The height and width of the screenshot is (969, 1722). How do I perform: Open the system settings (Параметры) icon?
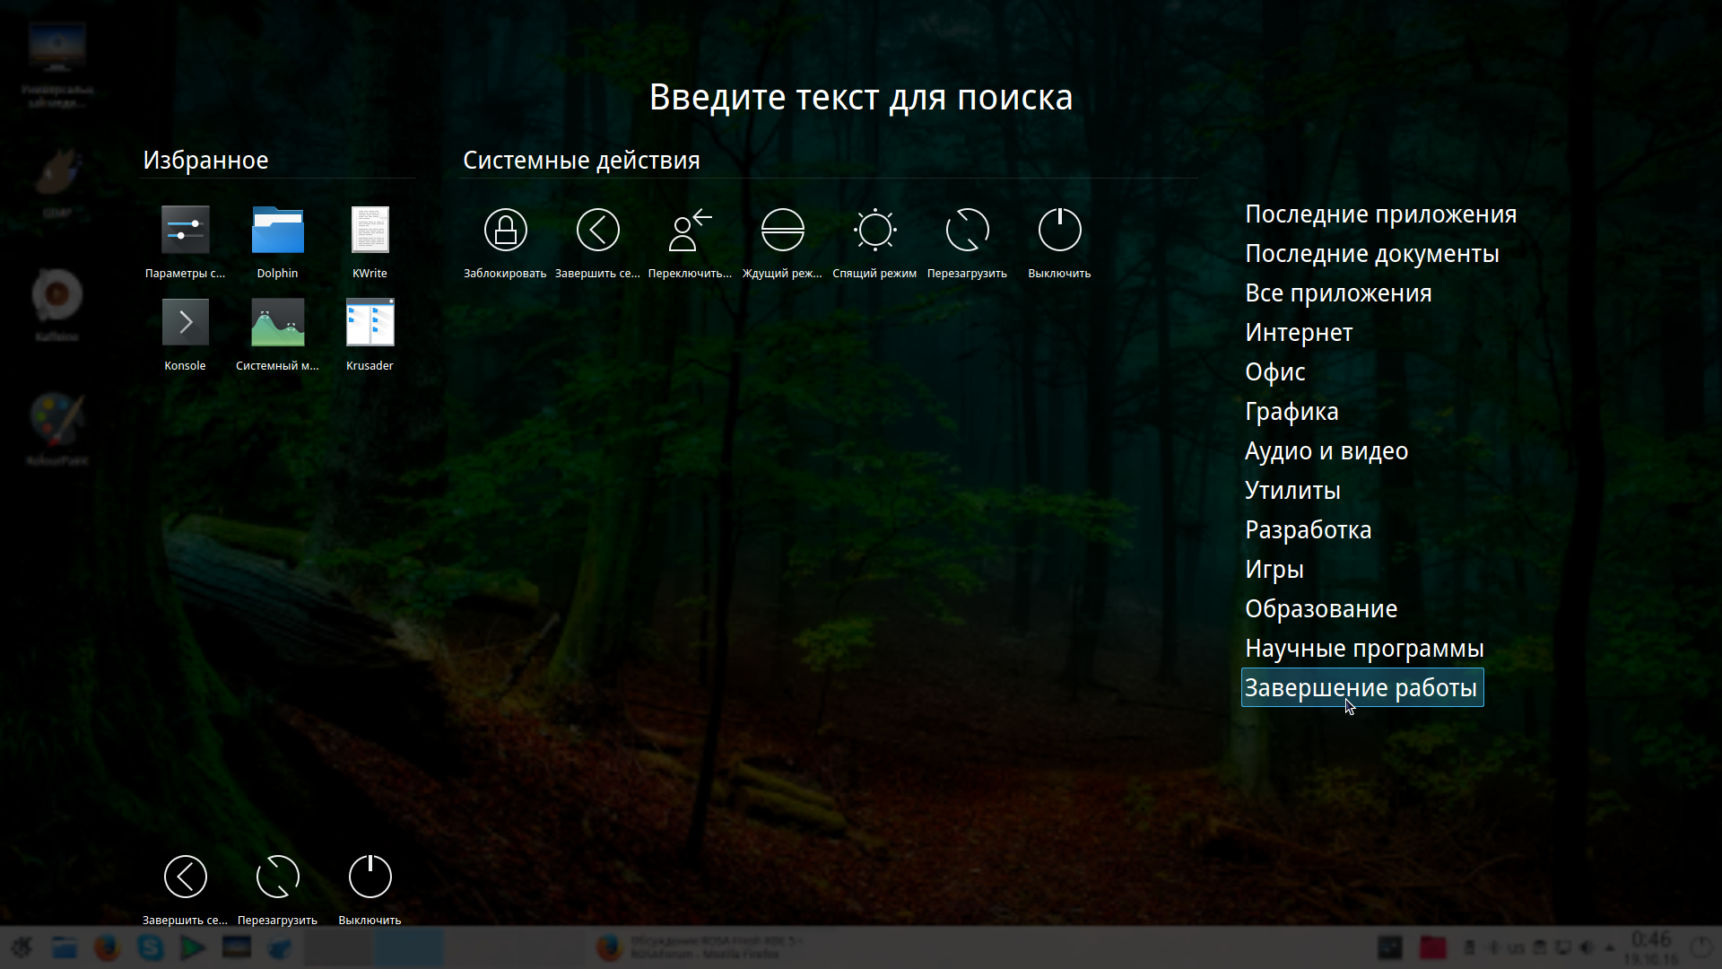click(x=185, y=231)
